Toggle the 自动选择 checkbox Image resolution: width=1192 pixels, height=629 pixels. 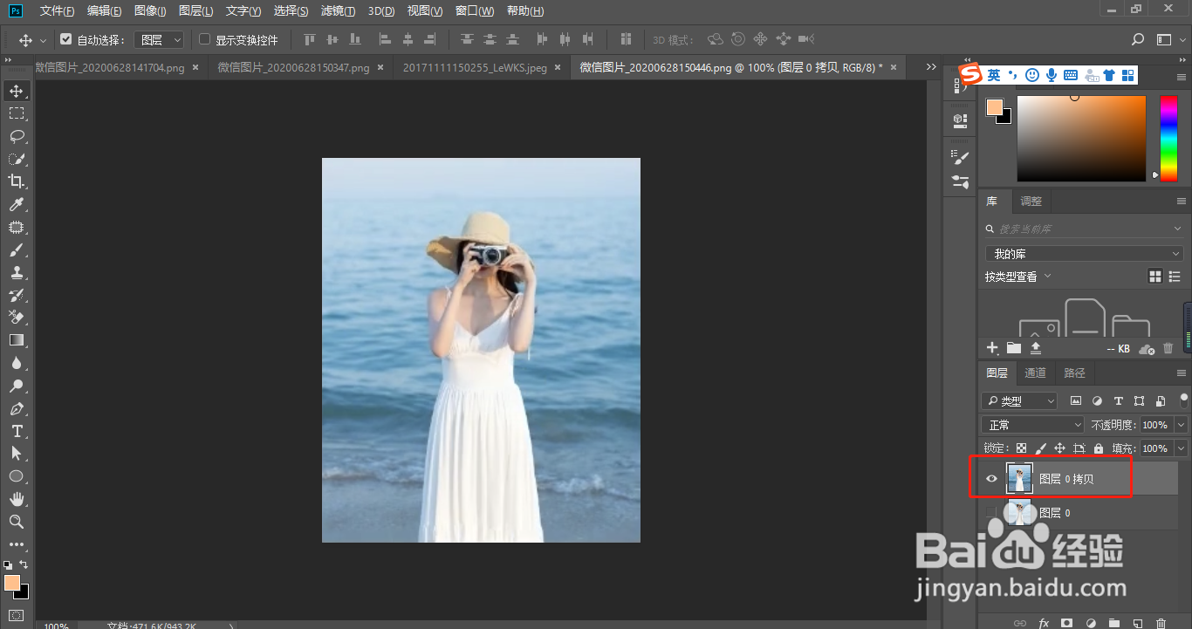(65, 39)
